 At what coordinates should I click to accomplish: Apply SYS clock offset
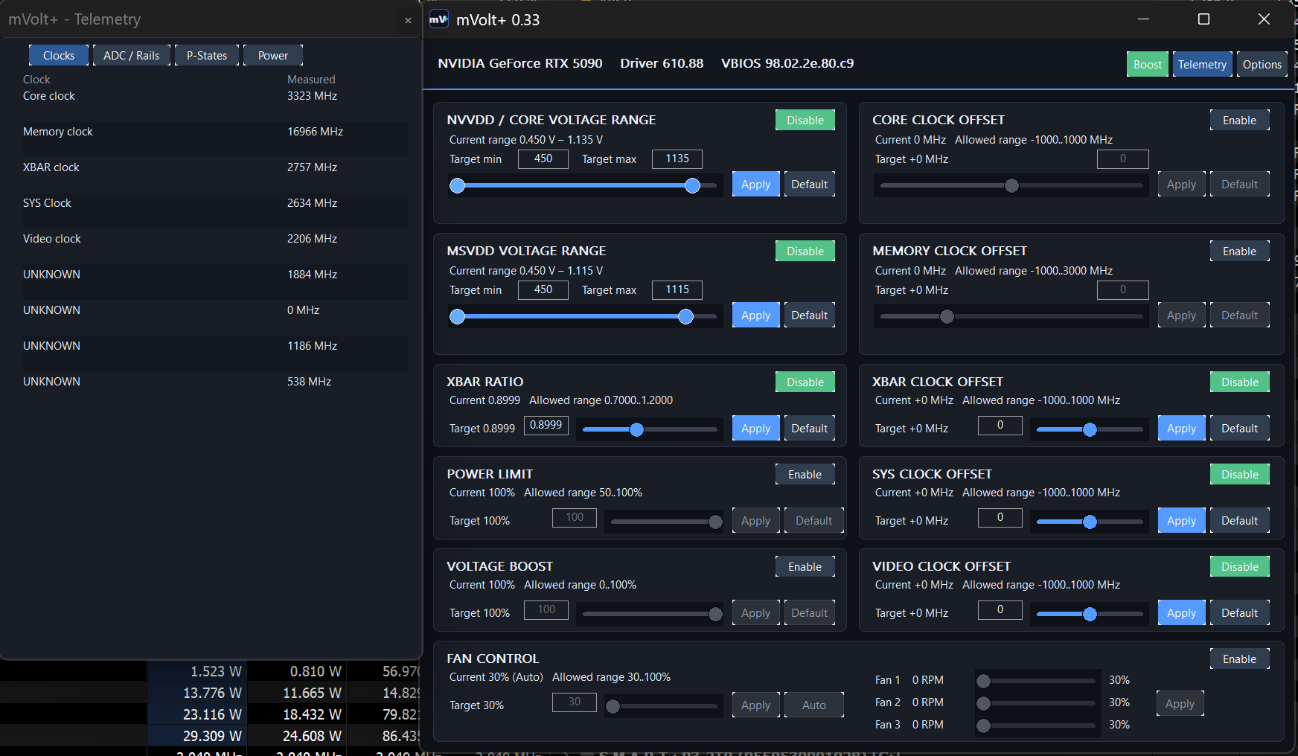1182,521
